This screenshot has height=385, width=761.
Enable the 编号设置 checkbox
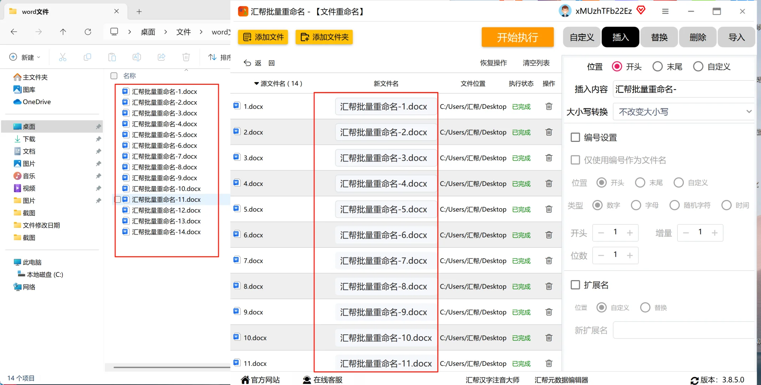coord(575,137)
